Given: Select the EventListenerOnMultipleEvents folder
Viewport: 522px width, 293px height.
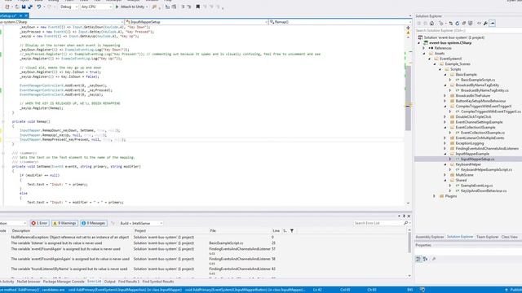Looking at the screenshot, I should coord(480,138).
